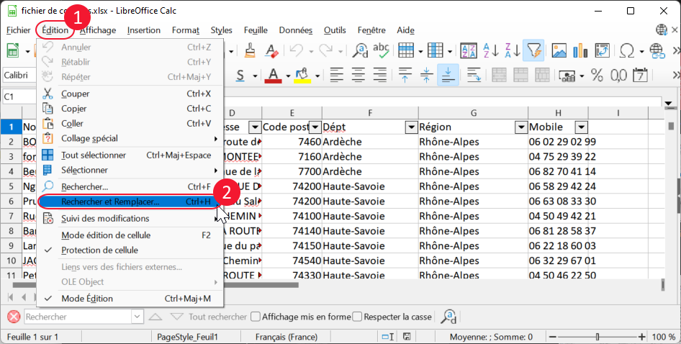Apply percent format to cells
The width and height of the screenshot is (681, 344).
point(597,76)
